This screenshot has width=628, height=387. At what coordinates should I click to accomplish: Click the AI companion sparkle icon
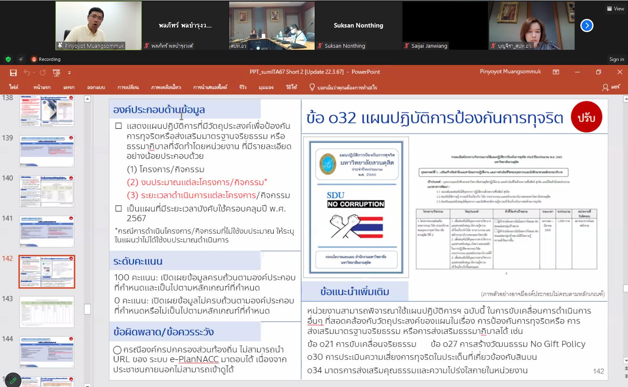(x=21, y=59)
